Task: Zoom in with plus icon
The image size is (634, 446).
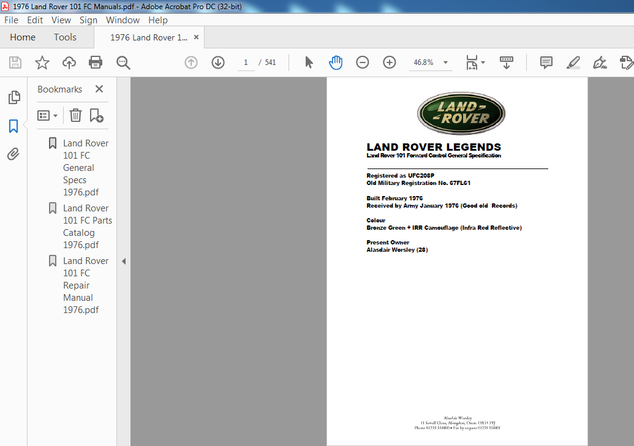Action: (390, 62)
